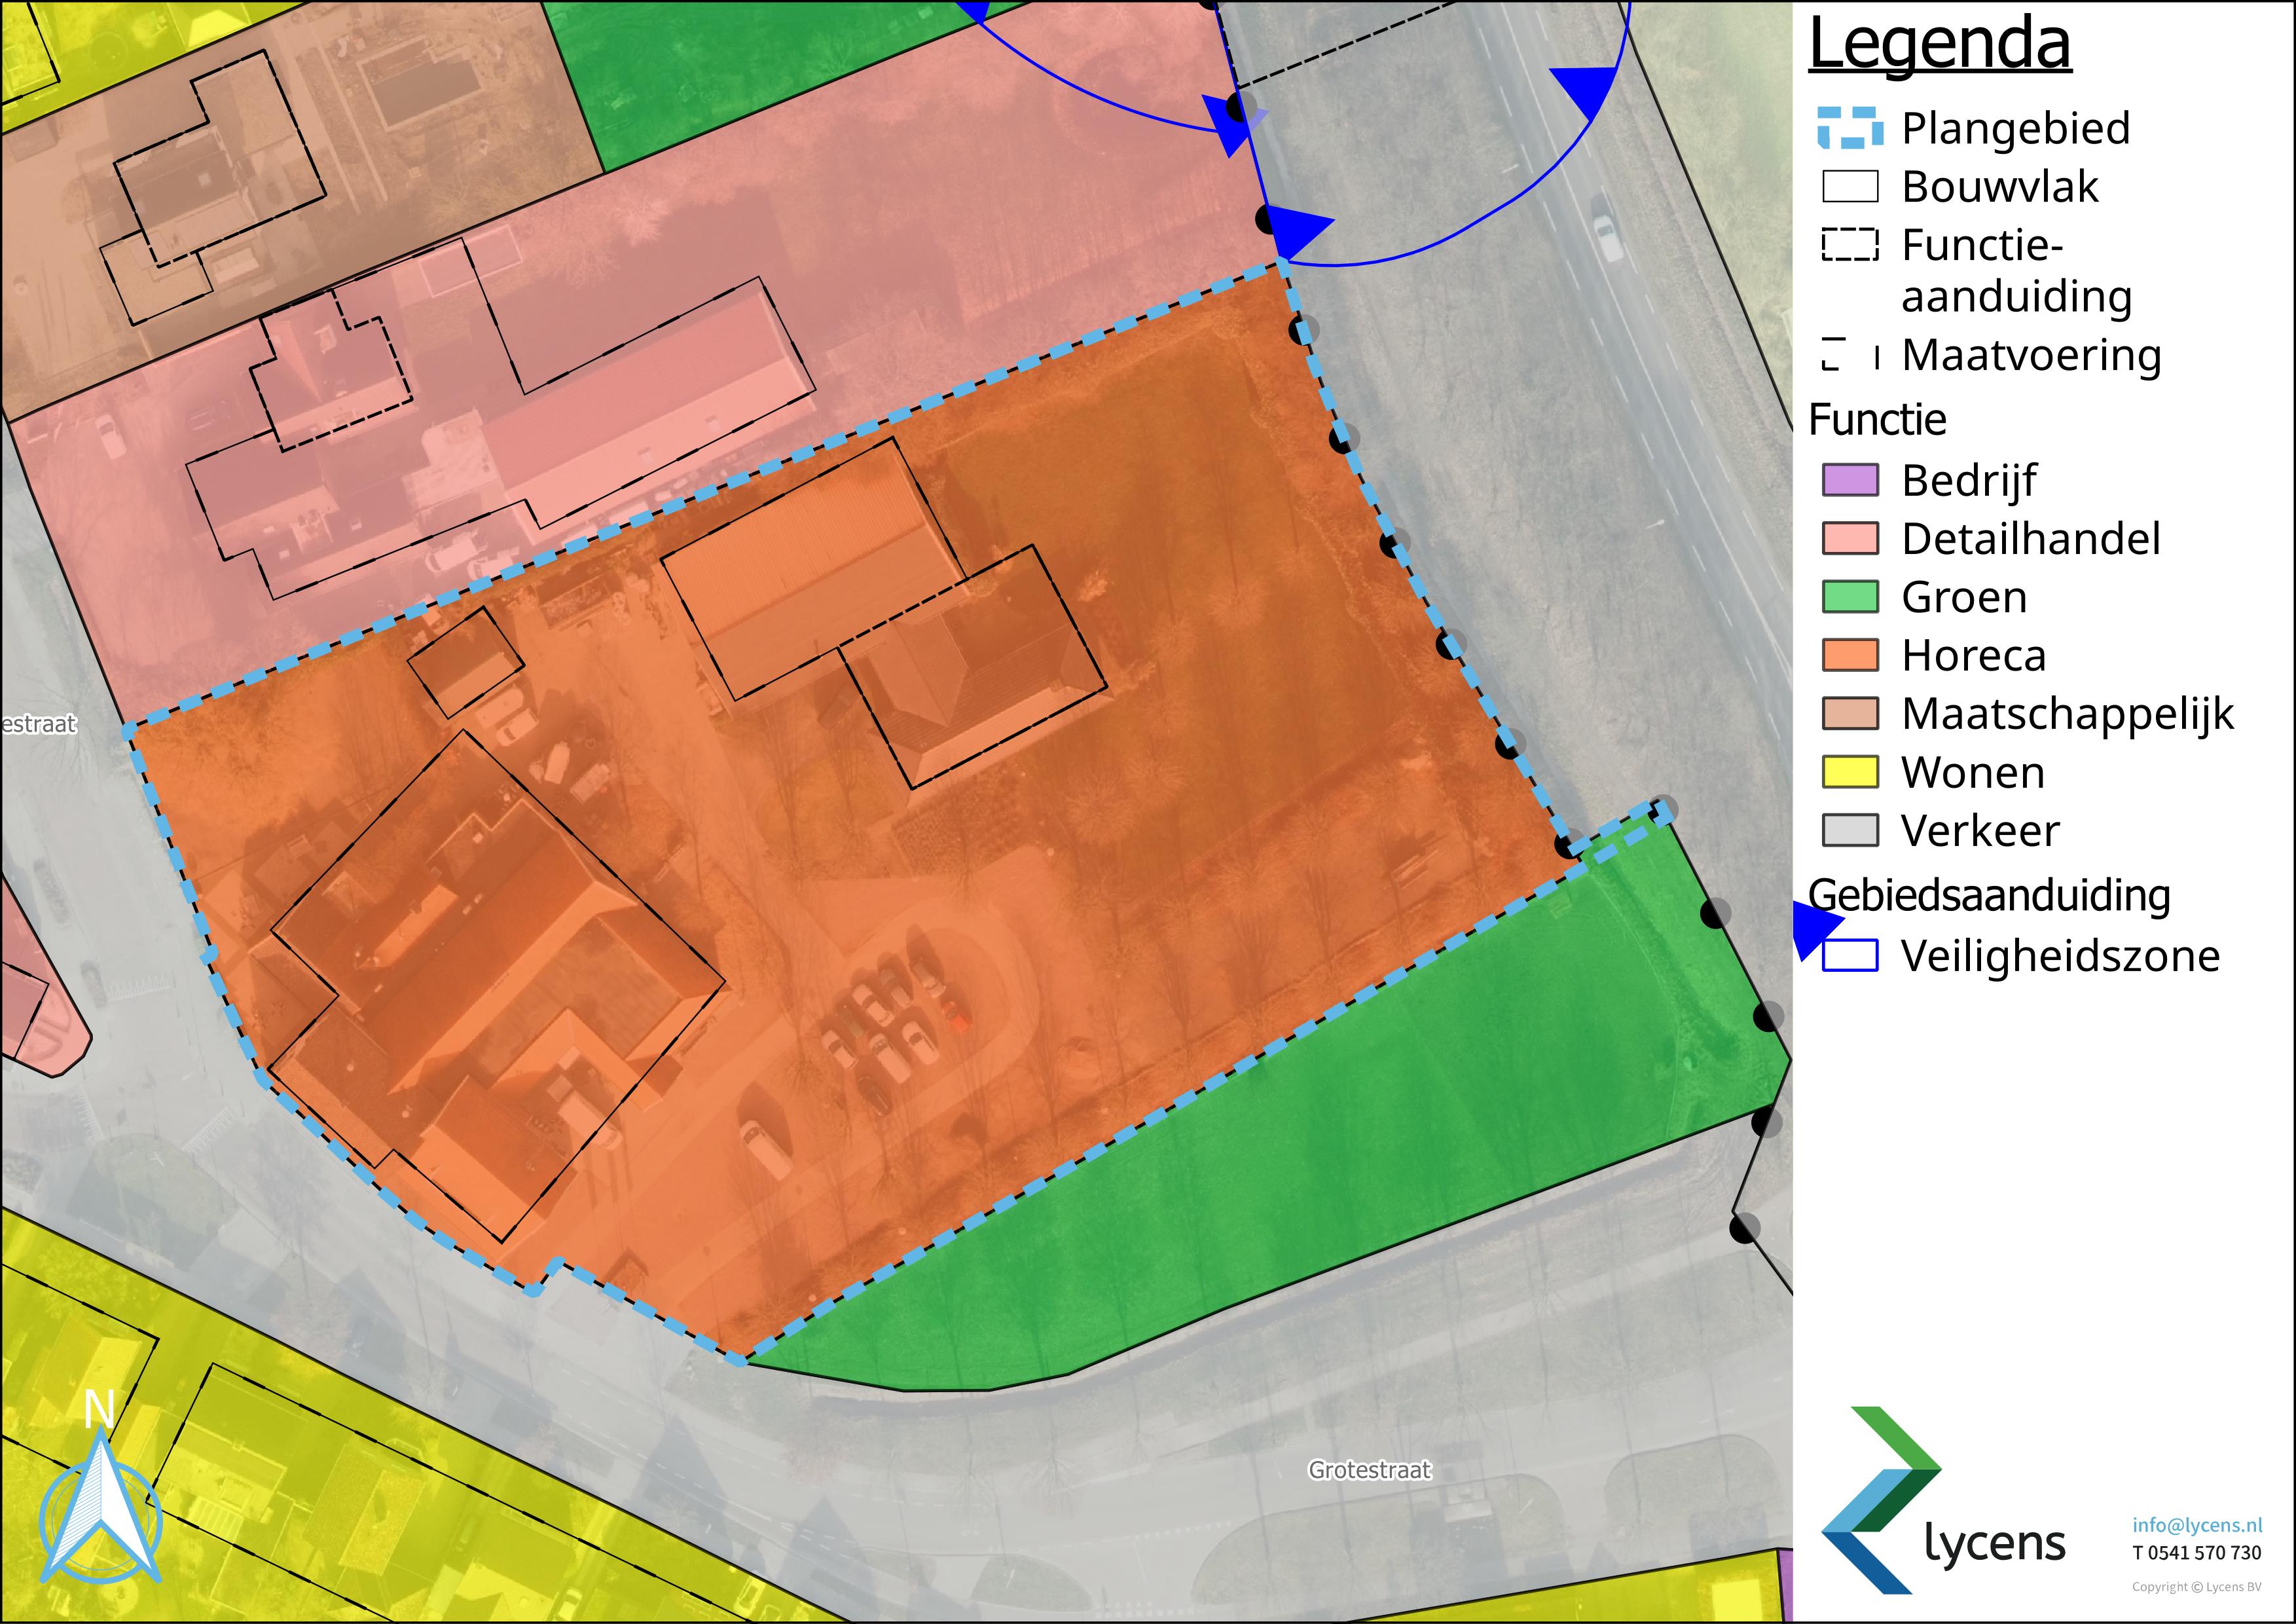Click the Functie section heading

point(1877,420)
